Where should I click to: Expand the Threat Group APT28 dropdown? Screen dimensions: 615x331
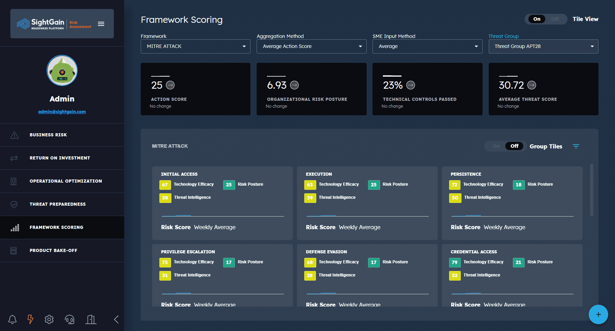pyautogui.click(x=543, y=46)
